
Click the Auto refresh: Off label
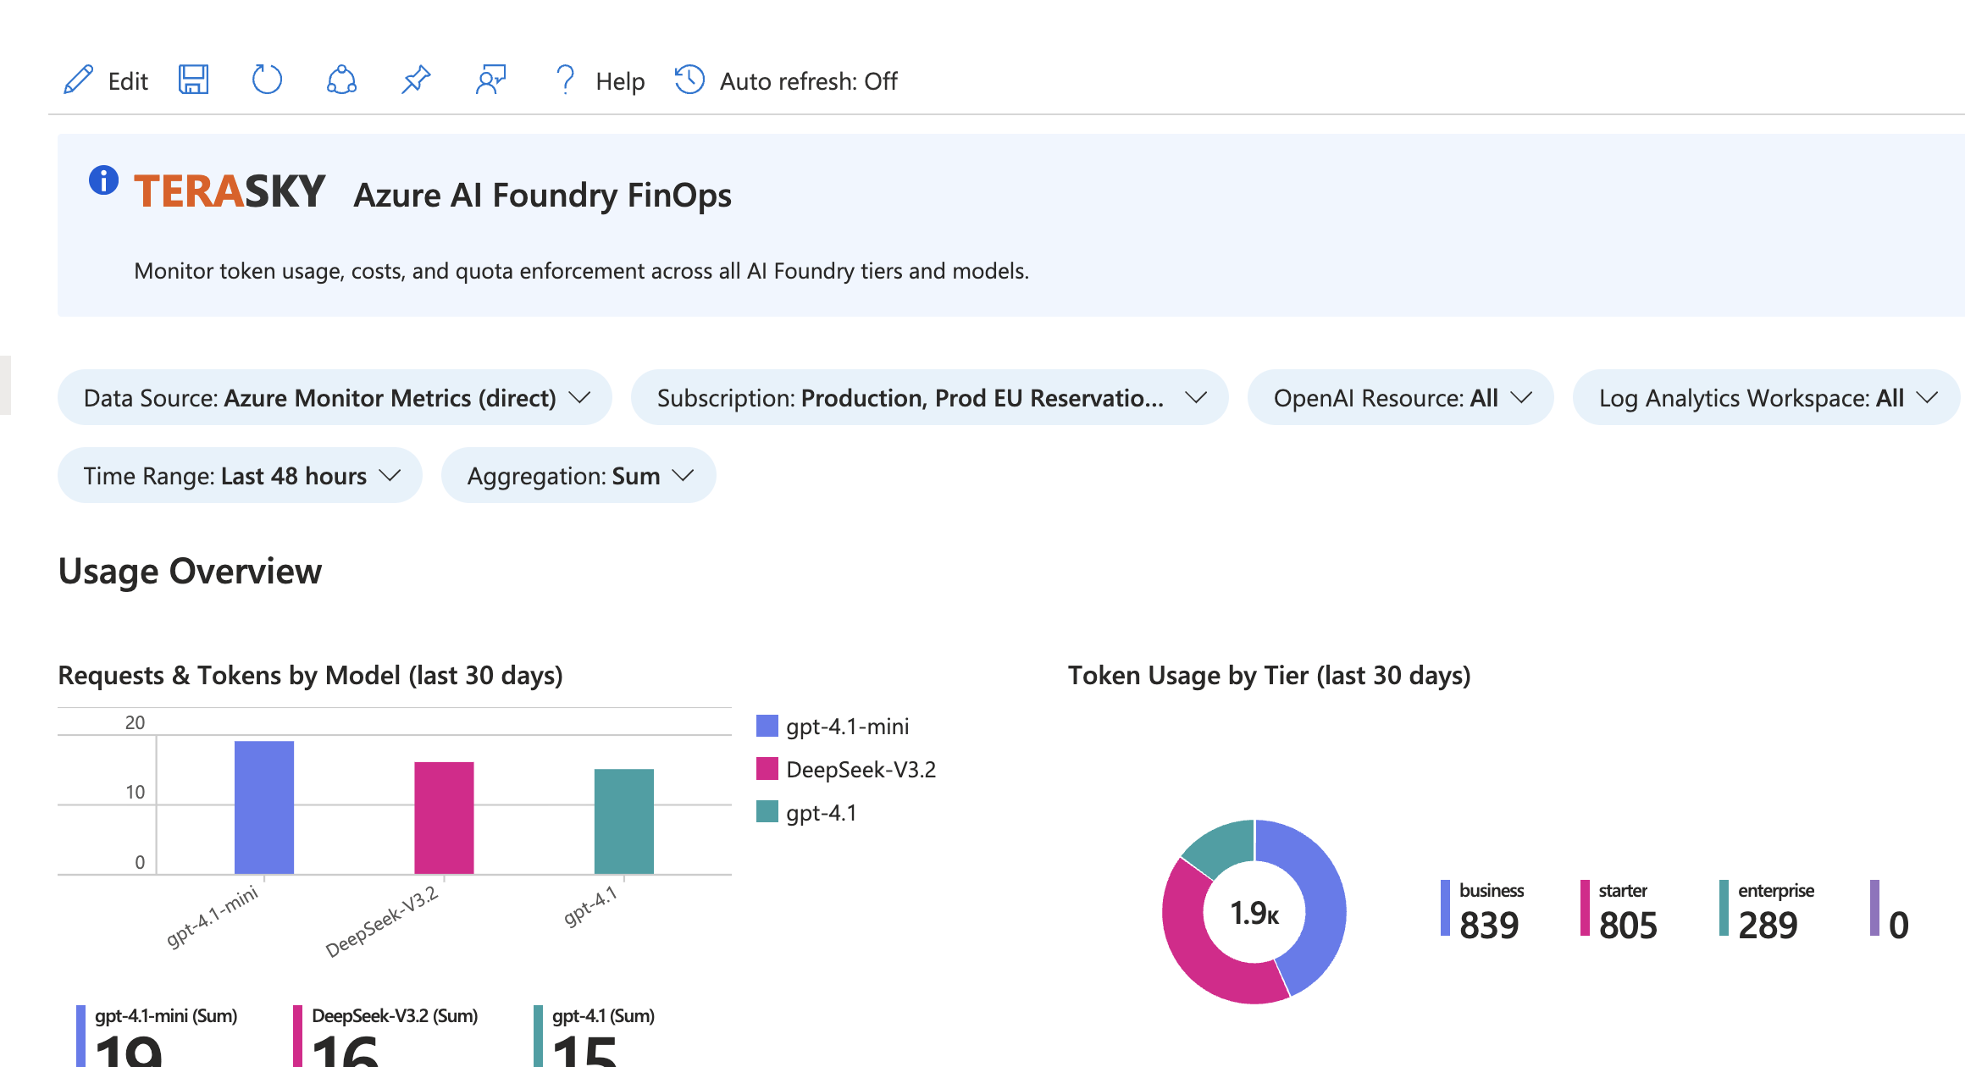[x=809, y=81]
